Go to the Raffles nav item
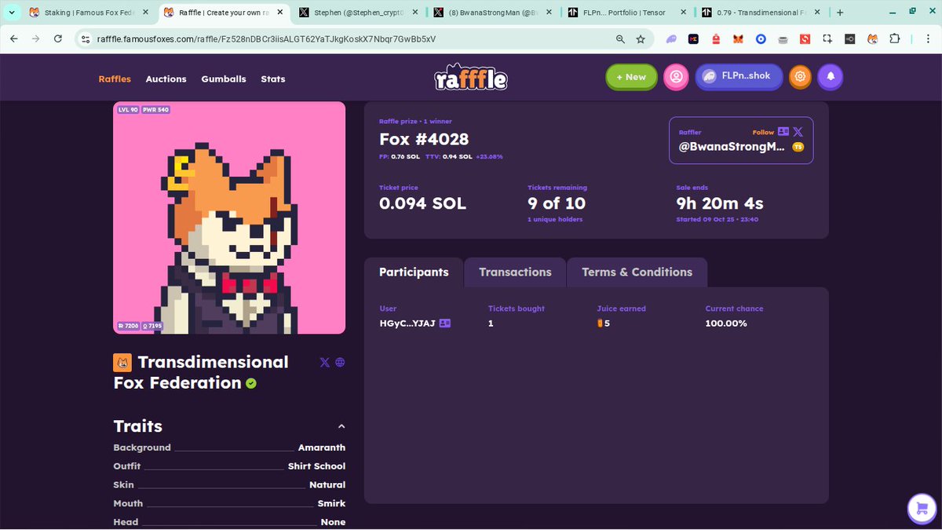Viewport: 942px width, 530px height. [115, 79]
